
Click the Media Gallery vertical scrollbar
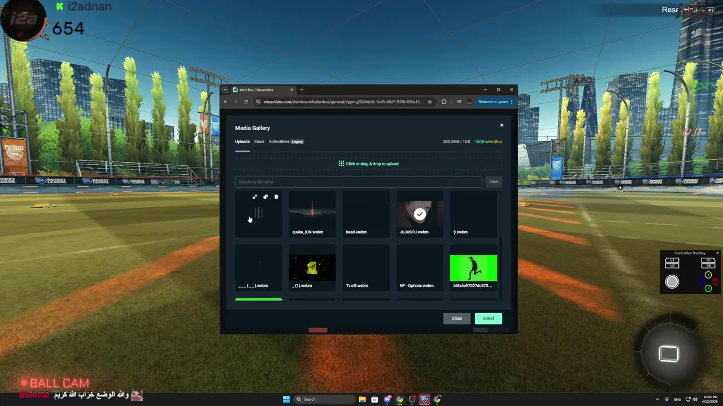tap(501, 246)
